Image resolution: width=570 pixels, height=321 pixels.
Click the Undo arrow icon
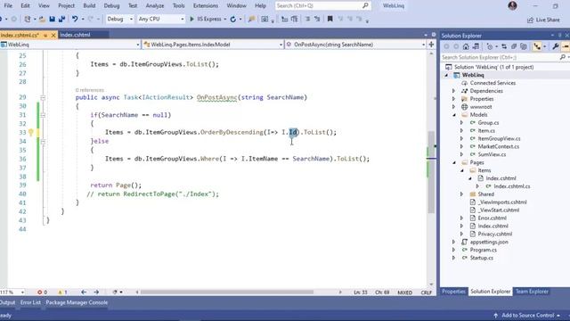75,19
